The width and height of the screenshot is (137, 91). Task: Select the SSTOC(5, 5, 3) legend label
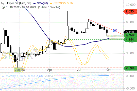tap(63, 3)
